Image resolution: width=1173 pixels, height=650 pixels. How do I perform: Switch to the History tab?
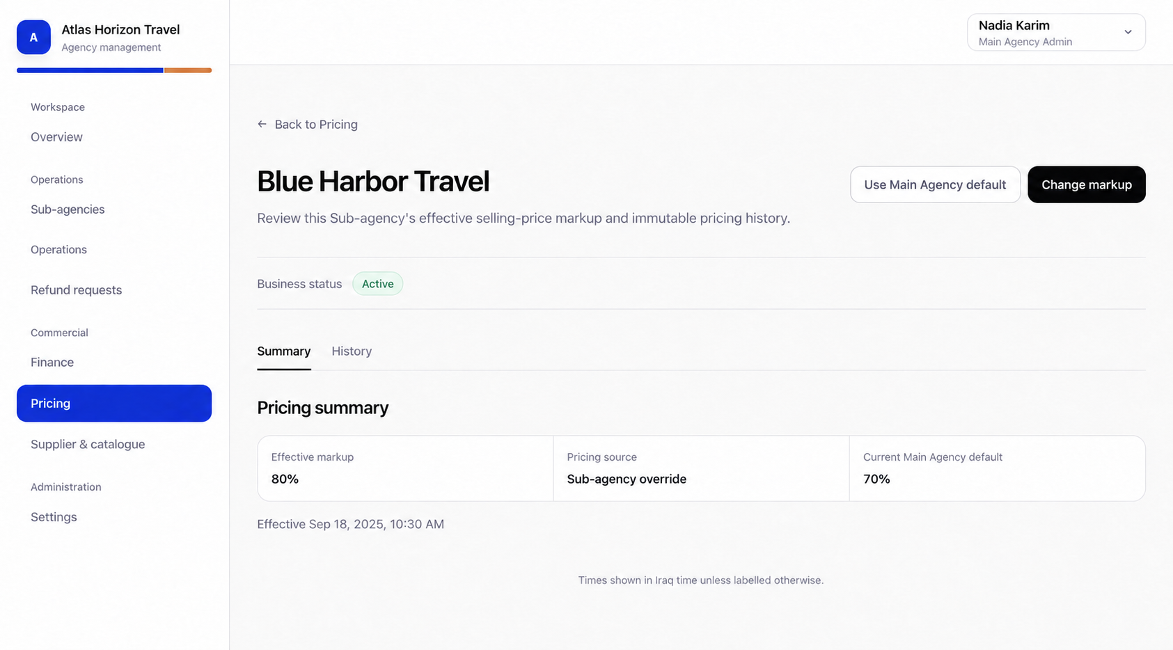[x=352, y=351]
